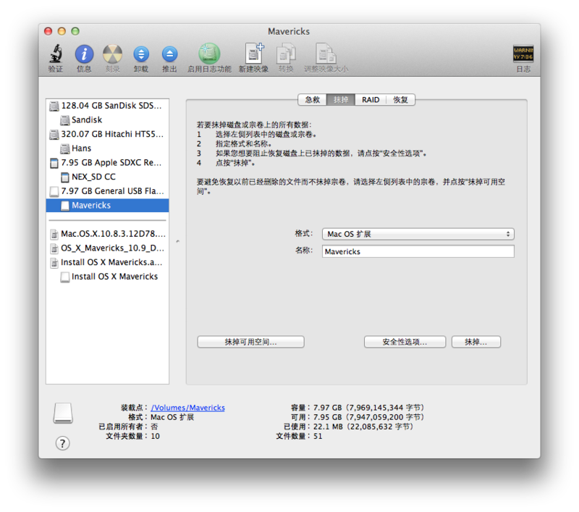This screenshot has height=512, width=579.
Task: Click the Erase Free Space (抹掉可用空间) button
Action: (250, 342)
